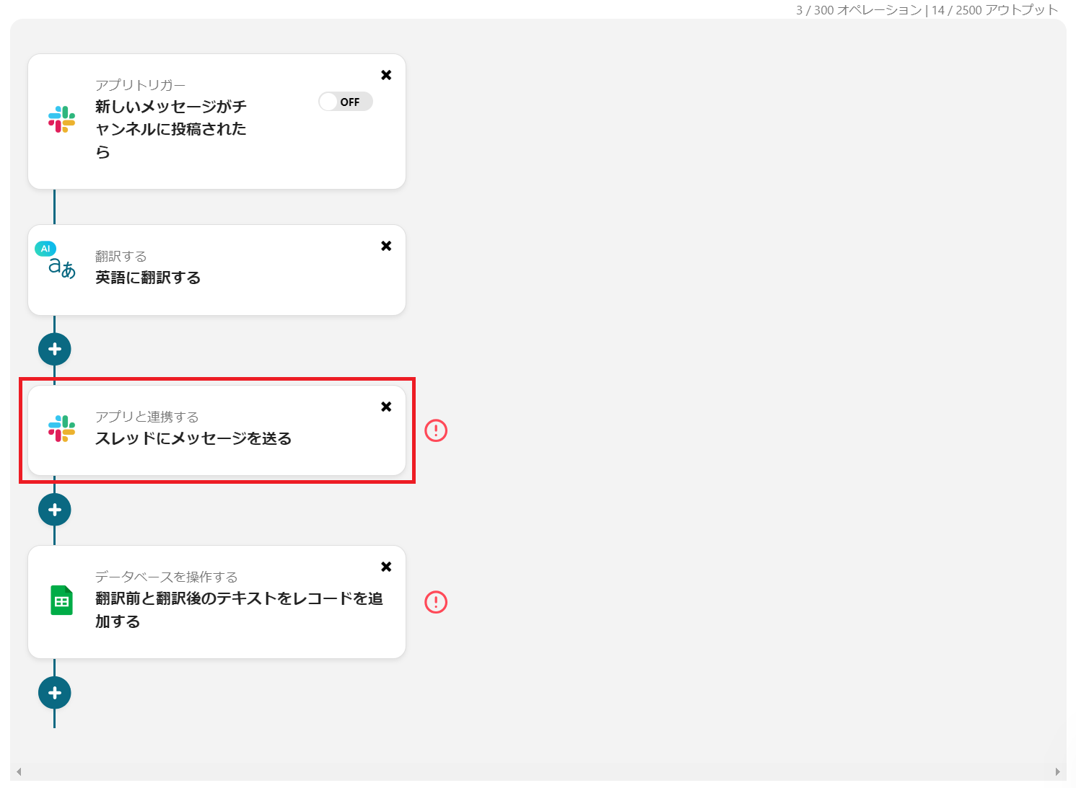1076x788 pixels.
Task: Delete the スレッドにメッセージを送る step
Action: click(386, 406)
